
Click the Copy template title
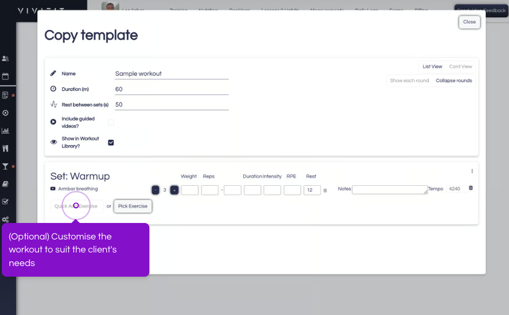(x=91, y=35)
